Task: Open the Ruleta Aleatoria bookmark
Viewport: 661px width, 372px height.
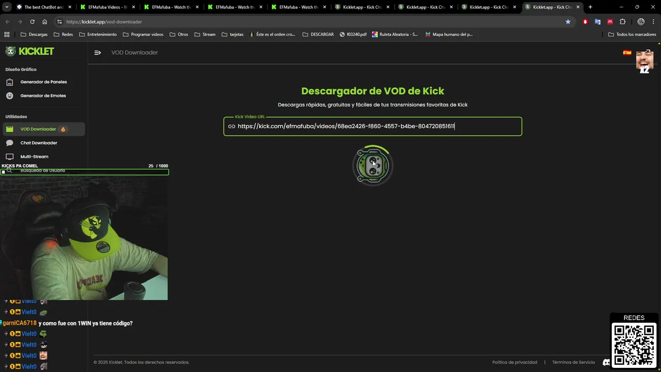Action: (395, 34)
